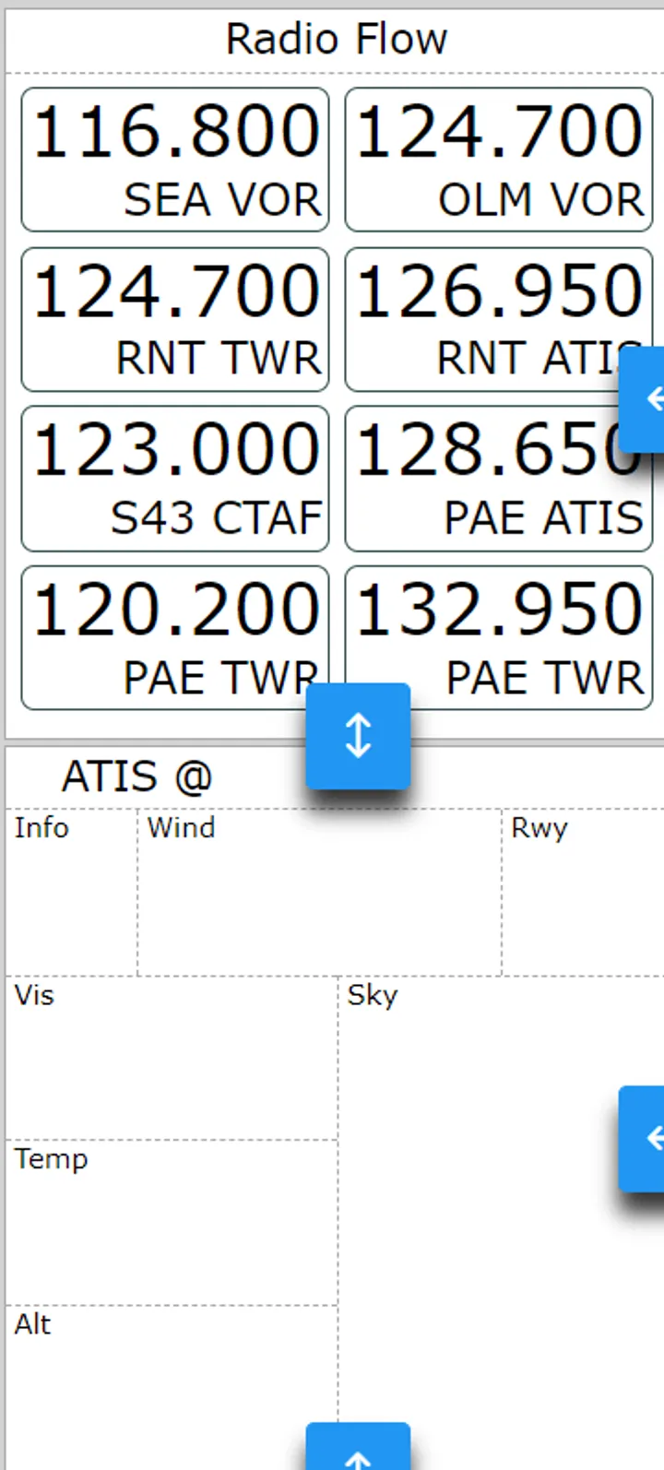Select the 124.700 OLM VOR frequency tile
Viewport: 664px width, 1470px height.
tap(498, 160)
